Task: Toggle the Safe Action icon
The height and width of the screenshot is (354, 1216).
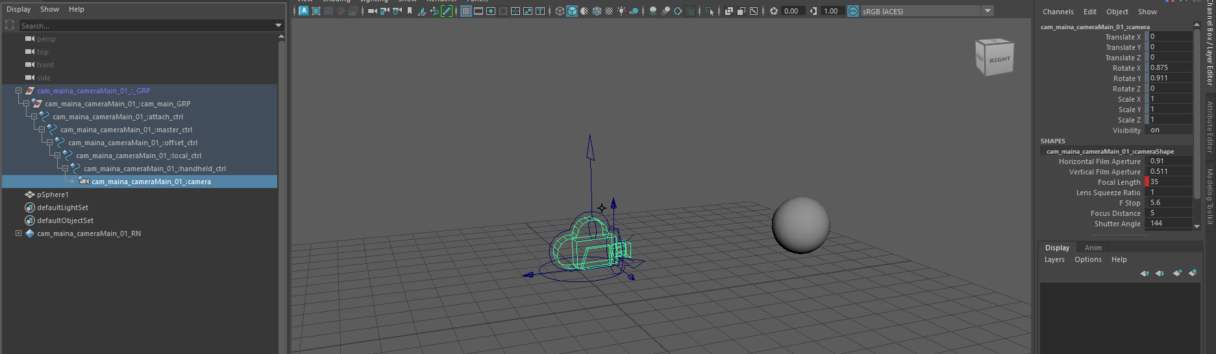Action: coord(528,11)
